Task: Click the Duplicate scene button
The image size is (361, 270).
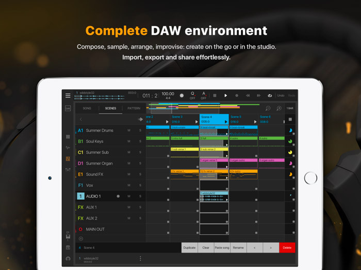Action: (189, 248)
